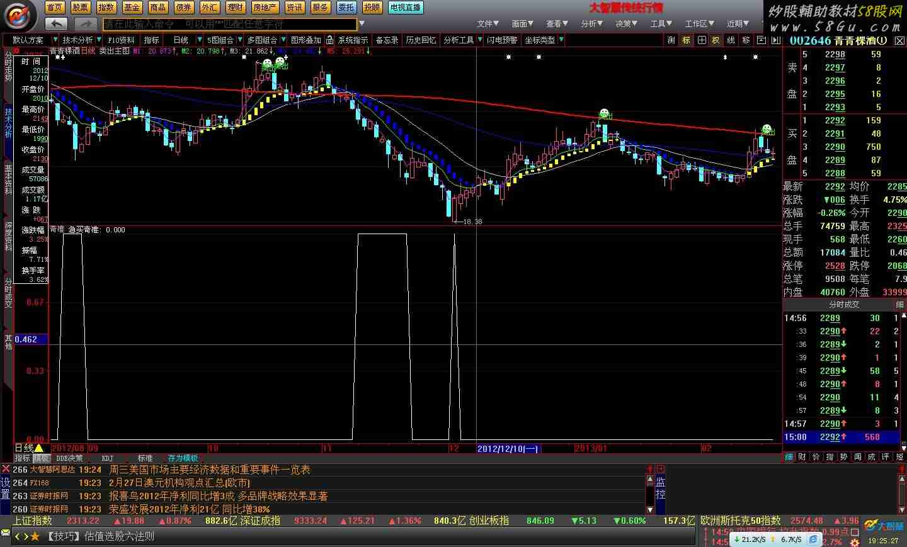Expand the 技术分析 dropdown arrow
Viewport: 907px width, 547px height.
pyautogui.click(x=99, y=40)
